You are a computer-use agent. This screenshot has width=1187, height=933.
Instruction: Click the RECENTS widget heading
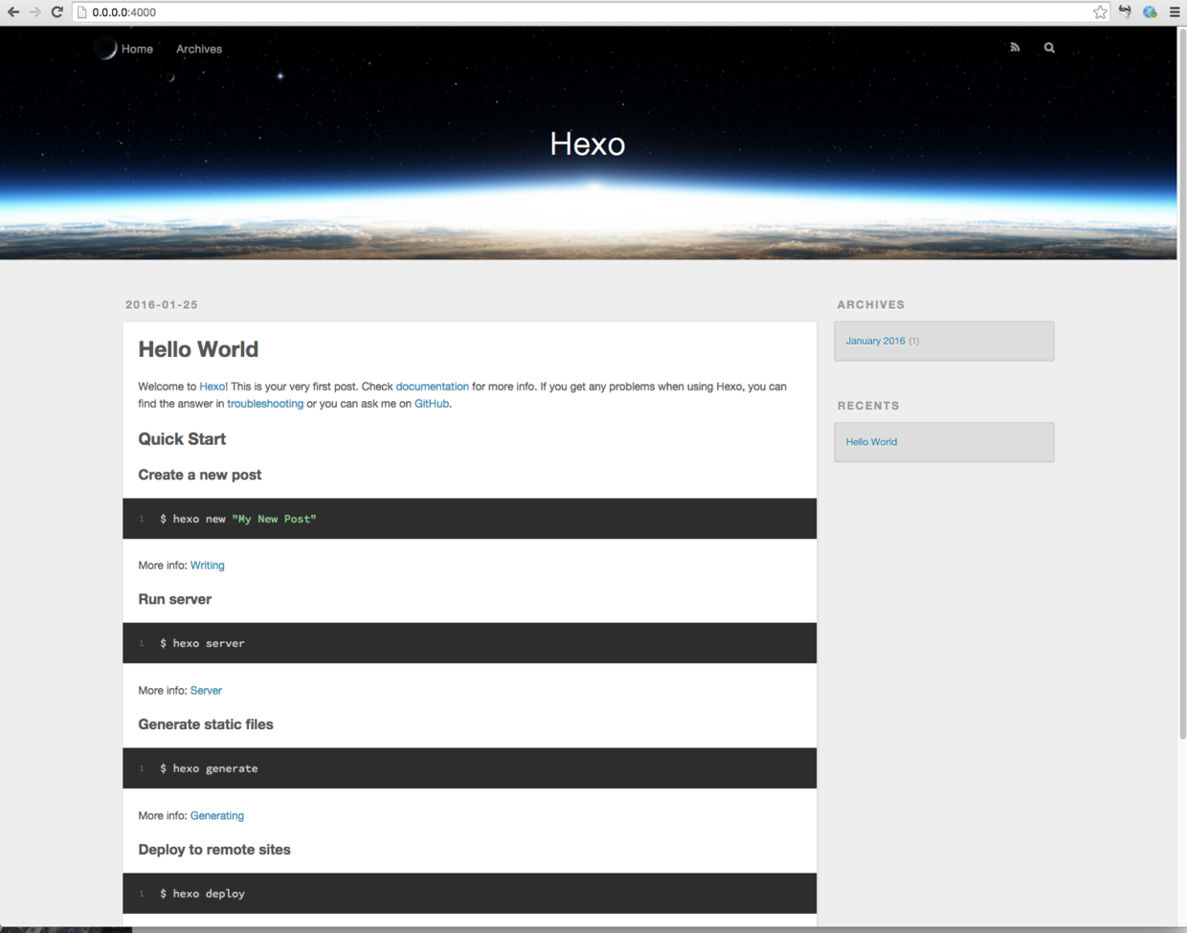(868, 406)
